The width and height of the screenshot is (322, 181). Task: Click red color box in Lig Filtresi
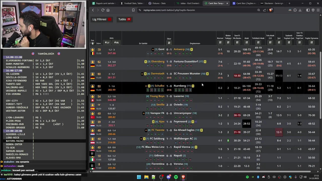[x=110, y=19]
